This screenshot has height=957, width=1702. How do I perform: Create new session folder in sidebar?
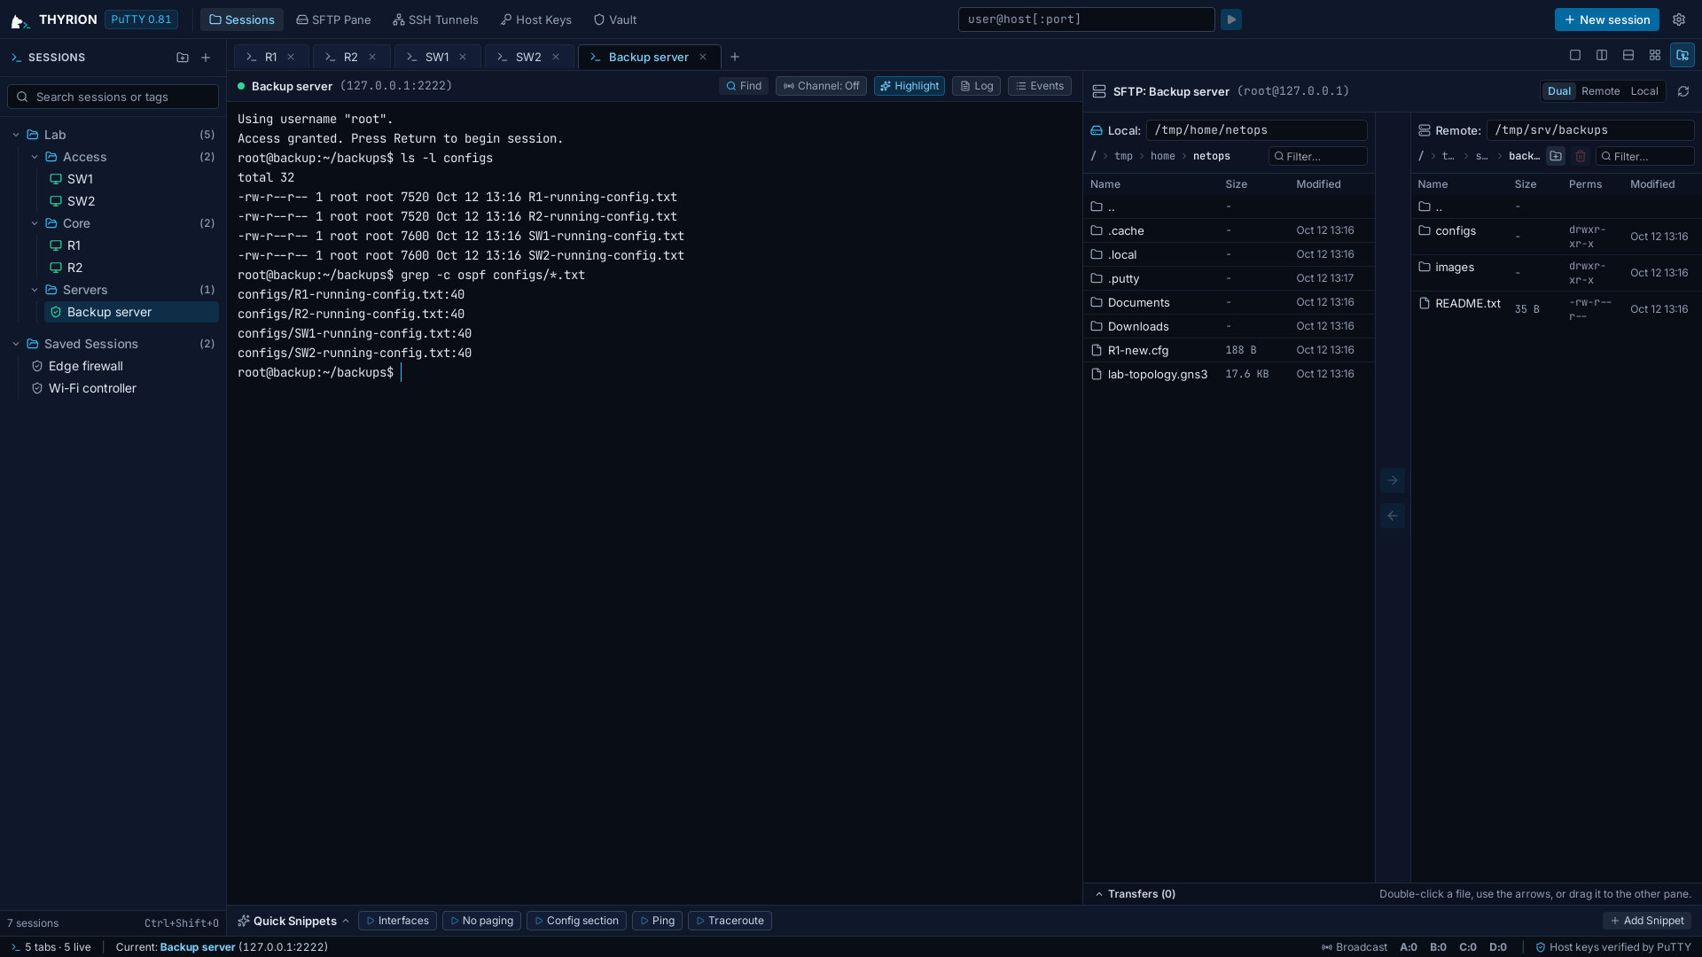point(183,58)
